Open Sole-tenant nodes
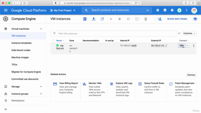 click(x=21, y=50)
